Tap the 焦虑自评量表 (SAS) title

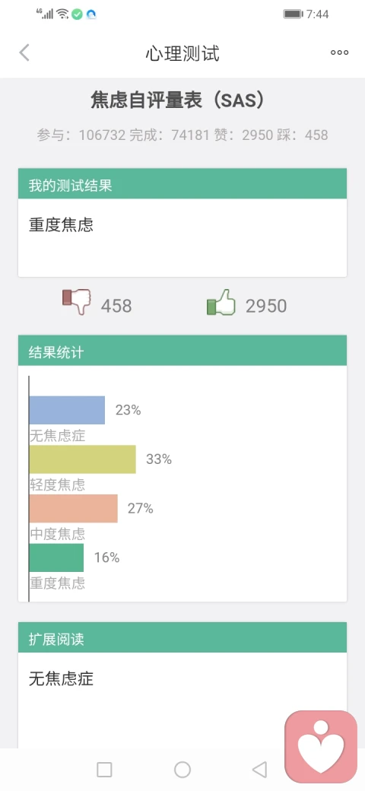pos(177,100)
